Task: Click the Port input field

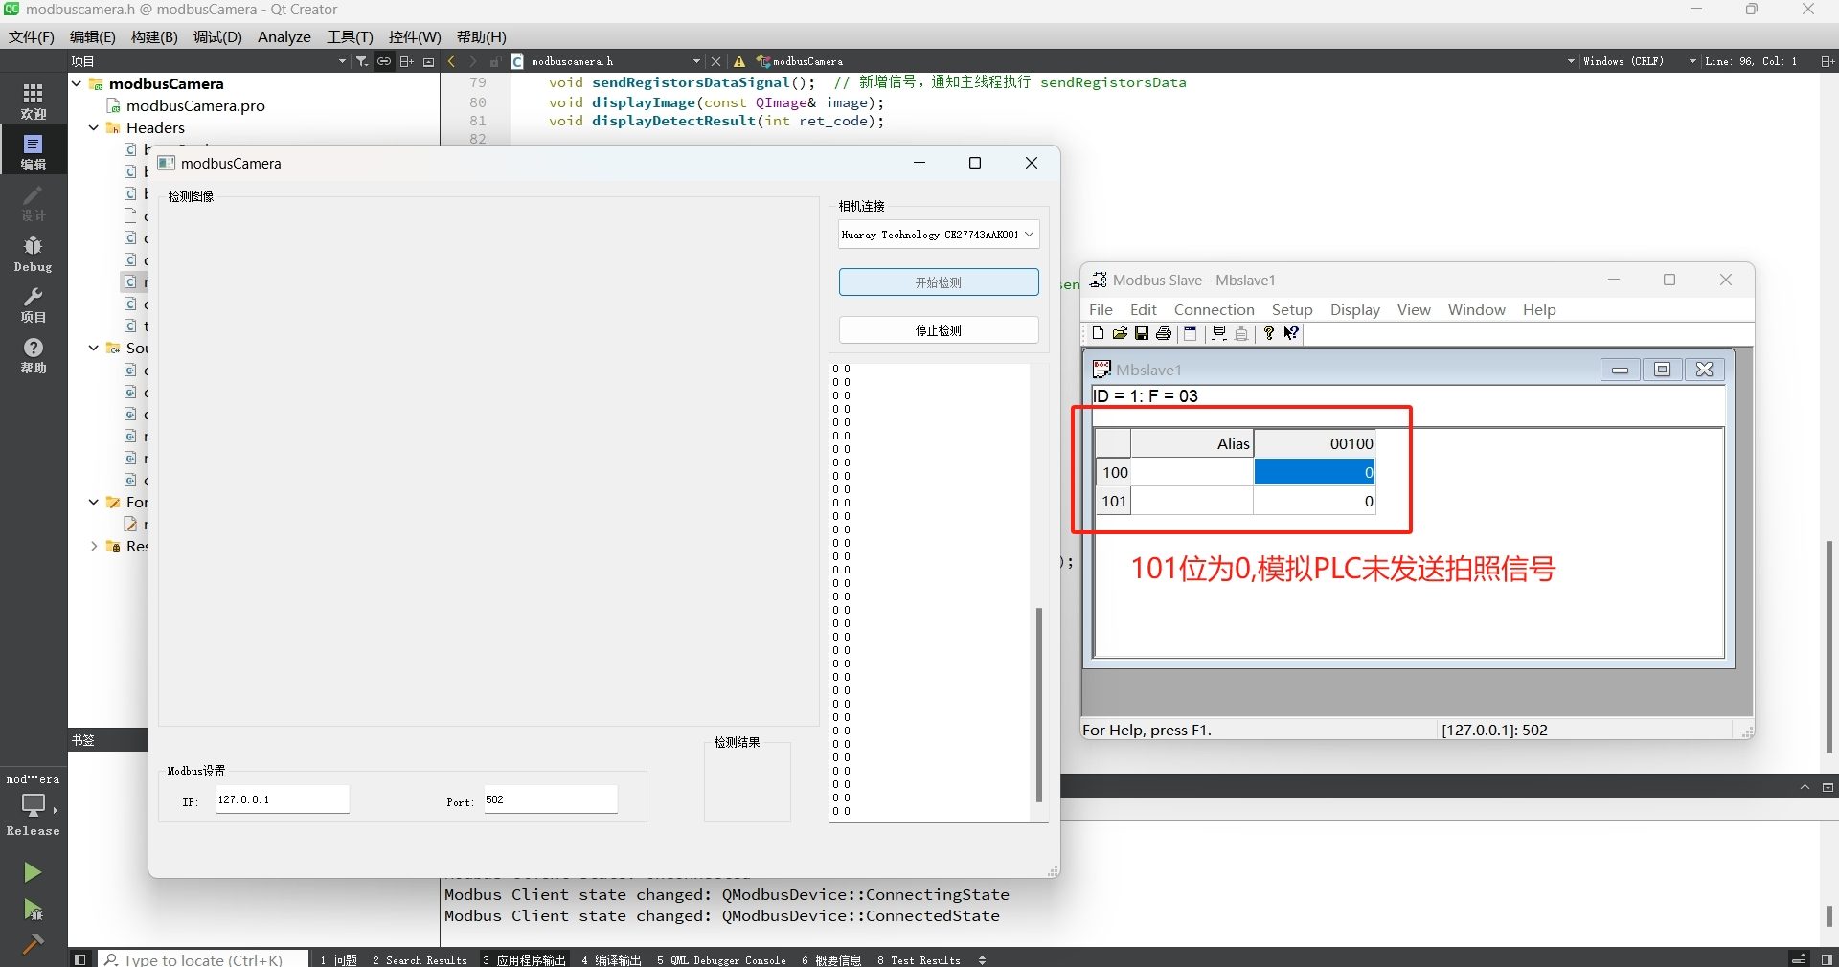Action: point(551,799)
